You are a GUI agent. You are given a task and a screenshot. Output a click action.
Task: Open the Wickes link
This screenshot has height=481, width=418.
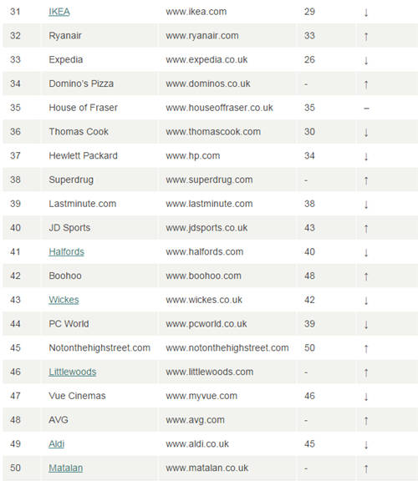[x=64, y=300]
